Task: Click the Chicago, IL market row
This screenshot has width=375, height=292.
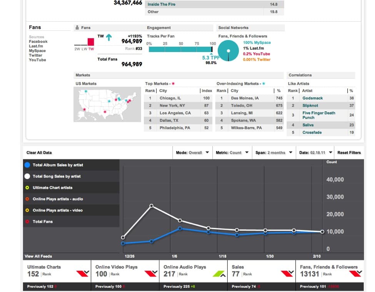Action: [178, 98]
